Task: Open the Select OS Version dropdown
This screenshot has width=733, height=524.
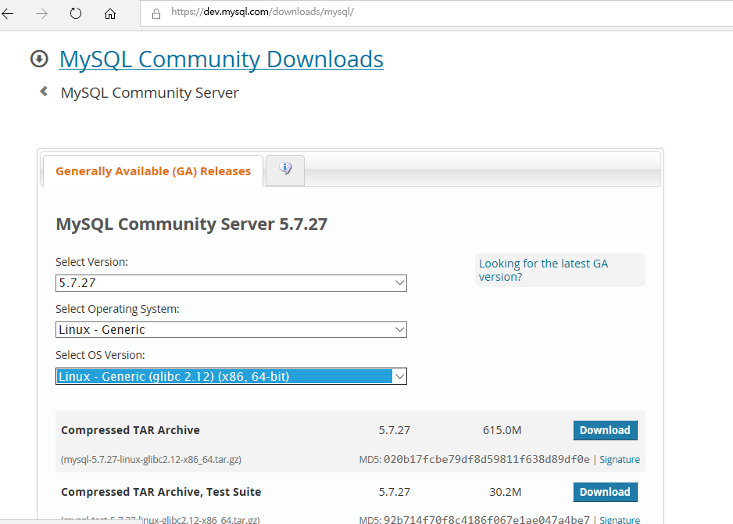Action: pyautogui.click(x=231, y=376)
